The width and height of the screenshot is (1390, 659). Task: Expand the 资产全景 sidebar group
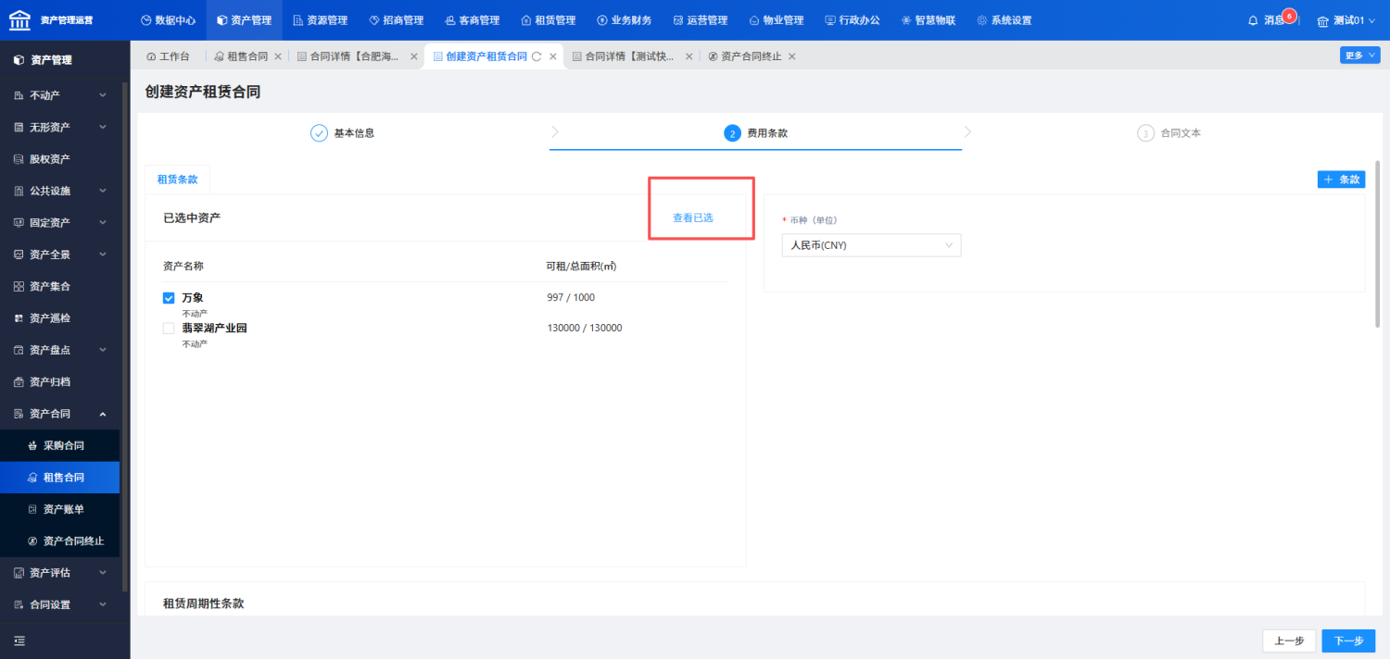(x=60, y=255)
